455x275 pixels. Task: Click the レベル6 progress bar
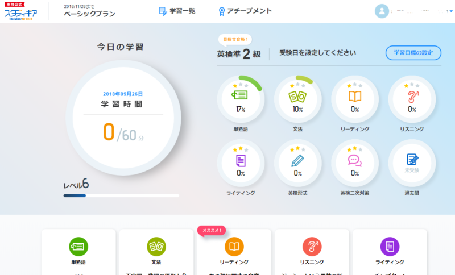click(121, 195)
